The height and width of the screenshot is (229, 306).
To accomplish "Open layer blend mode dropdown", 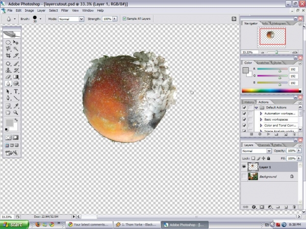I will [269, 151].
